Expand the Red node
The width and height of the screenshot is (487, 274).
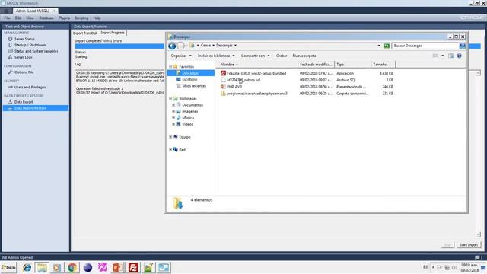click(170, 150)
